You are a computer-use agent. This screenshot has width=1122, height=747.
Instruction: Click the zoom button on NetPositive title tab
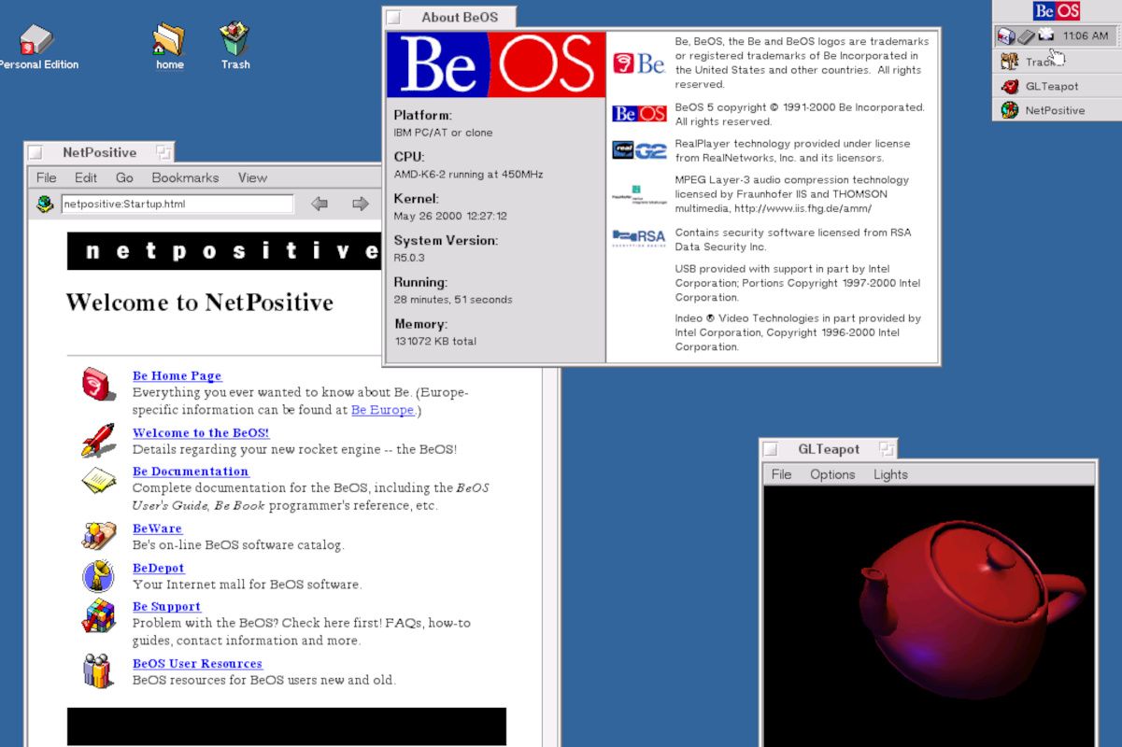[163, 152]
